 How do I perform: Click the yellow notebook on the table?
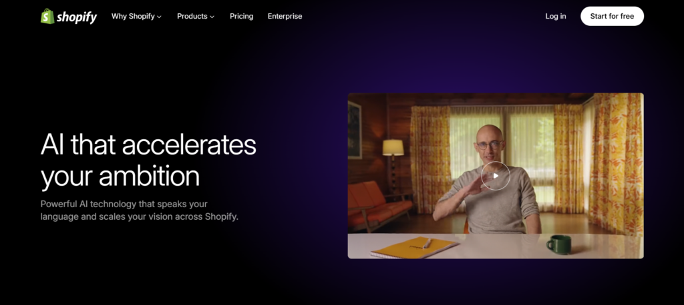coord(413,248)
